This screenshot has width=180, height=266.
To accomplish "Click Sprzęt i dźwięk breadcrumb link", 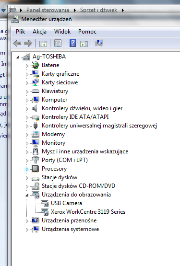I will coord(98,10).
